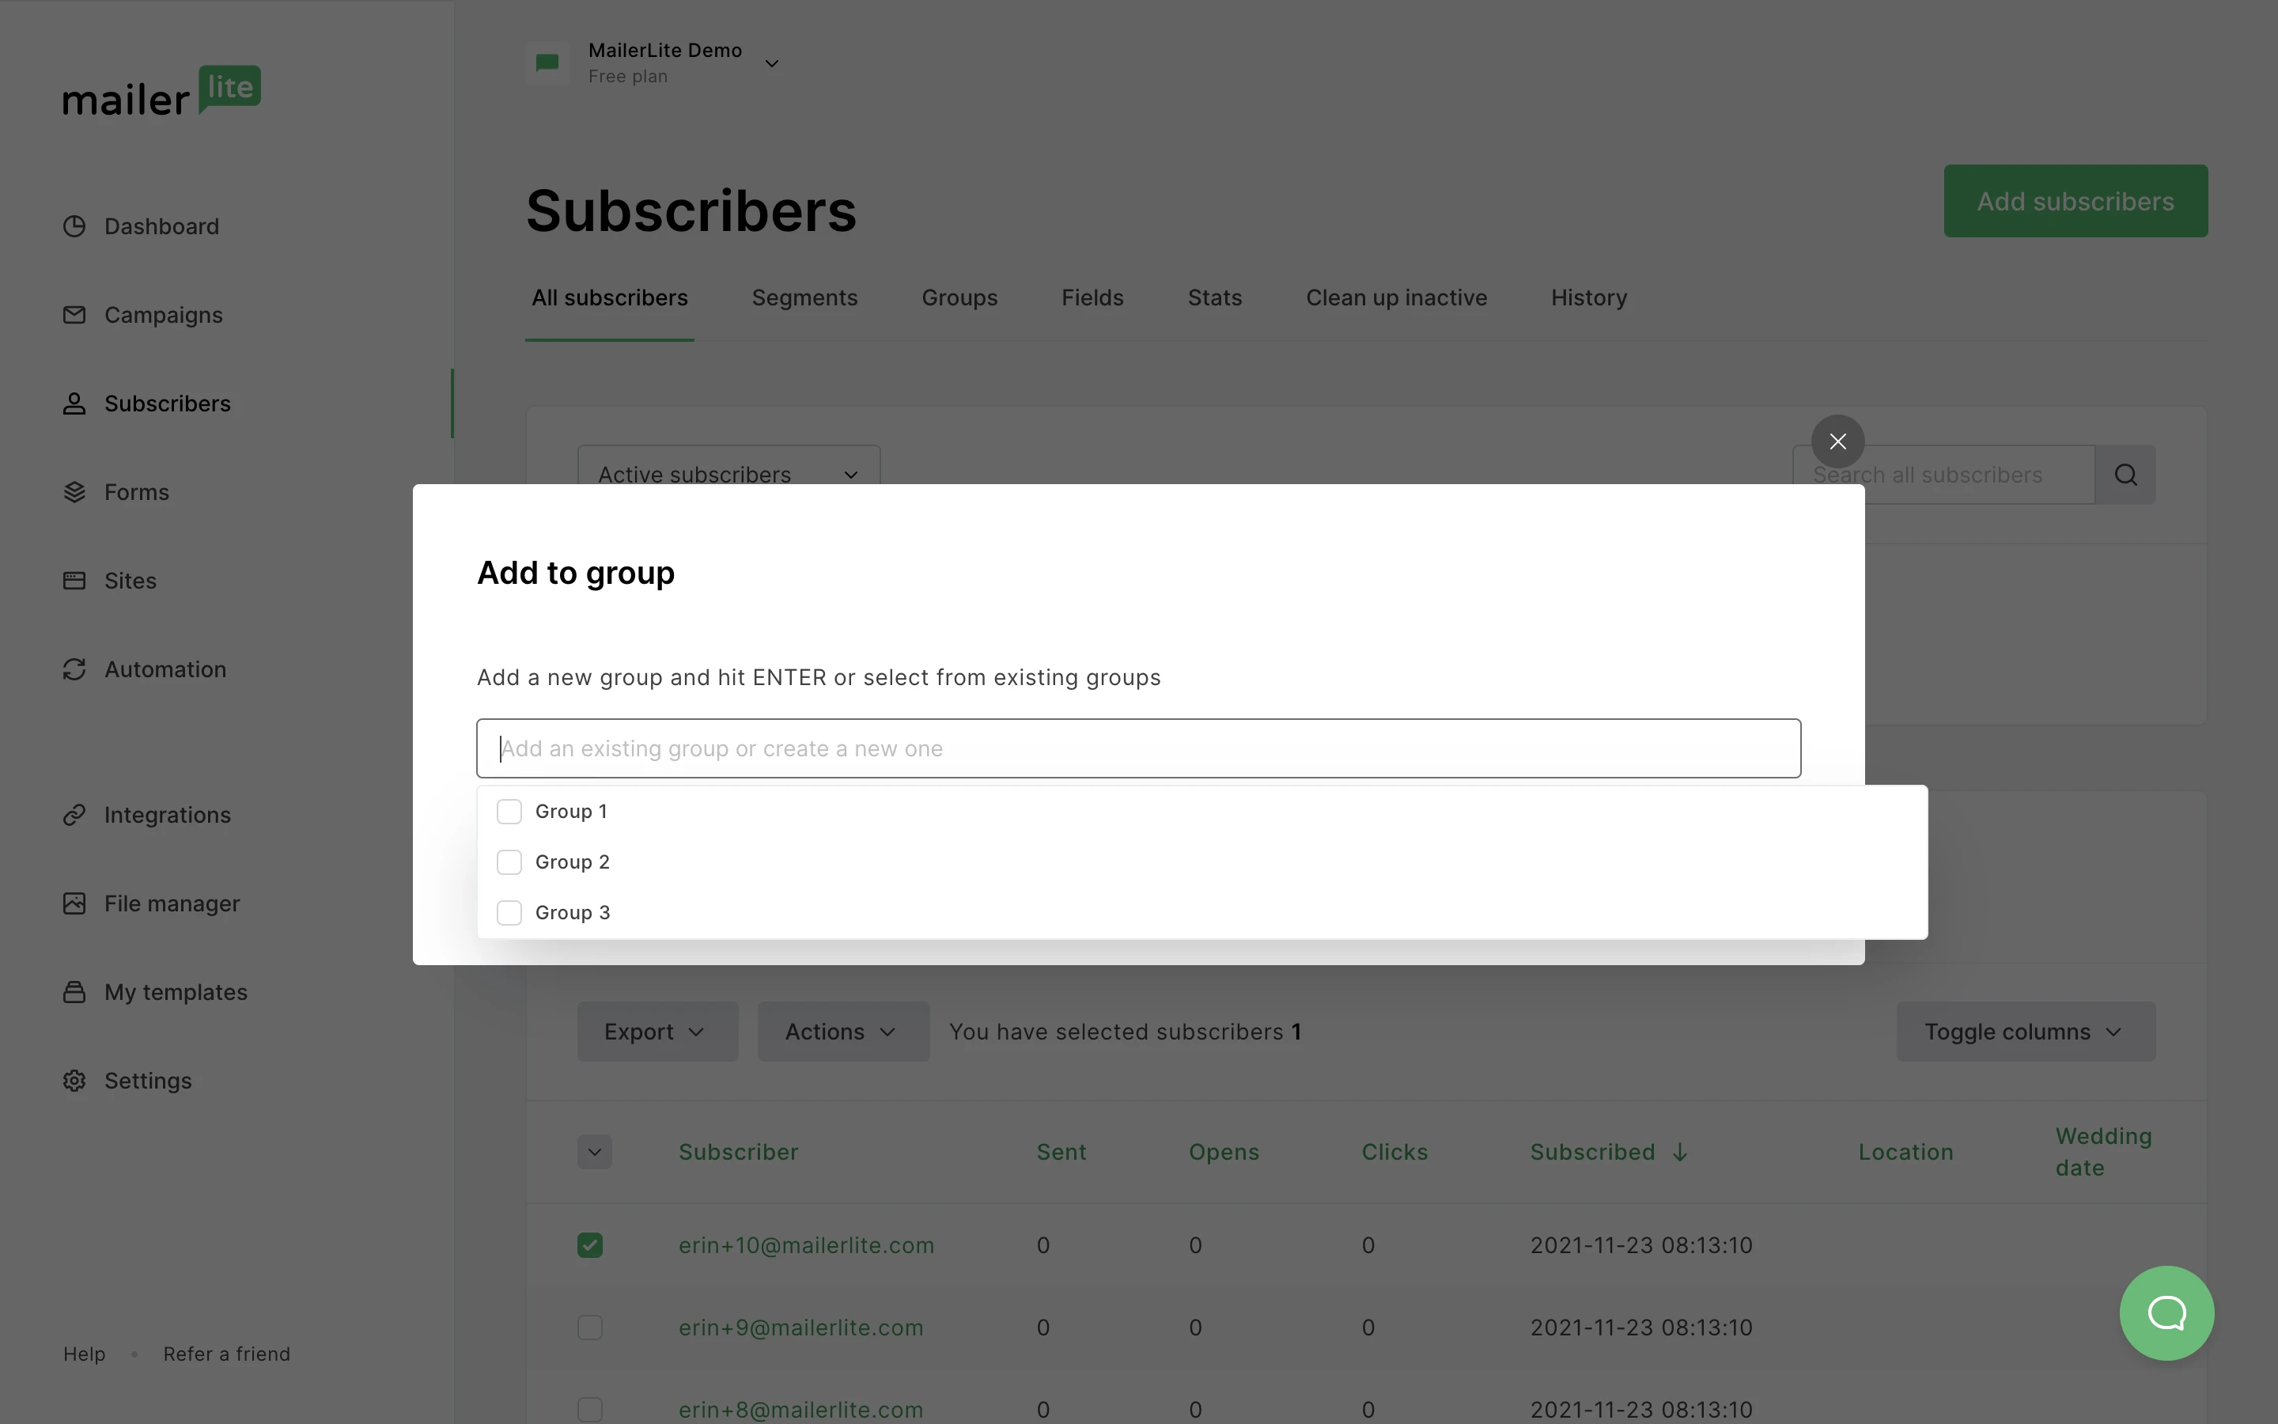Click the Campaigns envelope icon
This screenshot has height=1424, width=2278.
(x=74, y=315)
